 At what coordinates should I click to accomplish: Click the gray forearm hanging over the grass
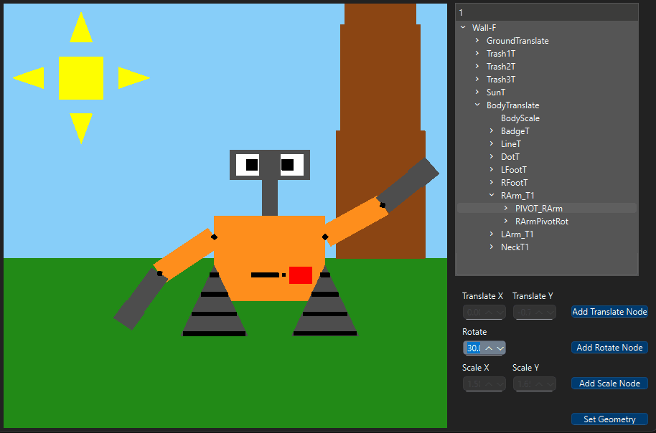tap(141, 298)
